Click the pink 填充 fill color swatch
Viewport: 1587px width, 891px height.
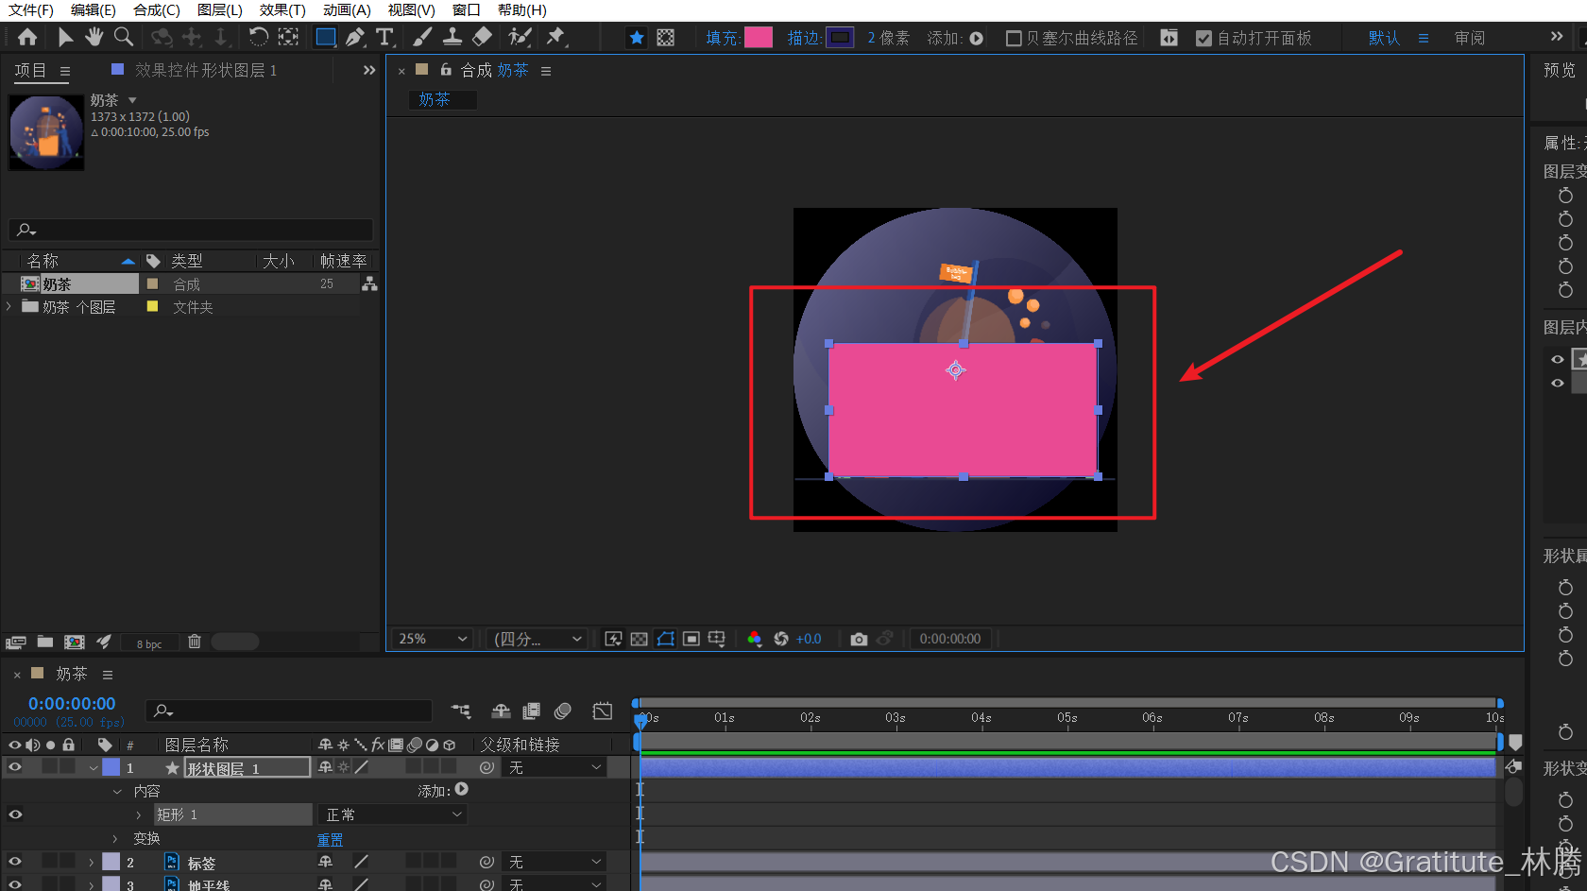(x=759, y=38)
